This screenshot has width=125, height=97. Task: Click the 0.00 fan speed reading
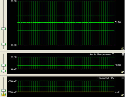pos(117,92)
